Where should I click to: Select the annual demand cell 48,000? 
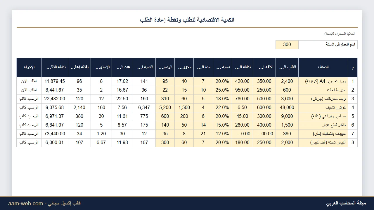click(287, 108)
